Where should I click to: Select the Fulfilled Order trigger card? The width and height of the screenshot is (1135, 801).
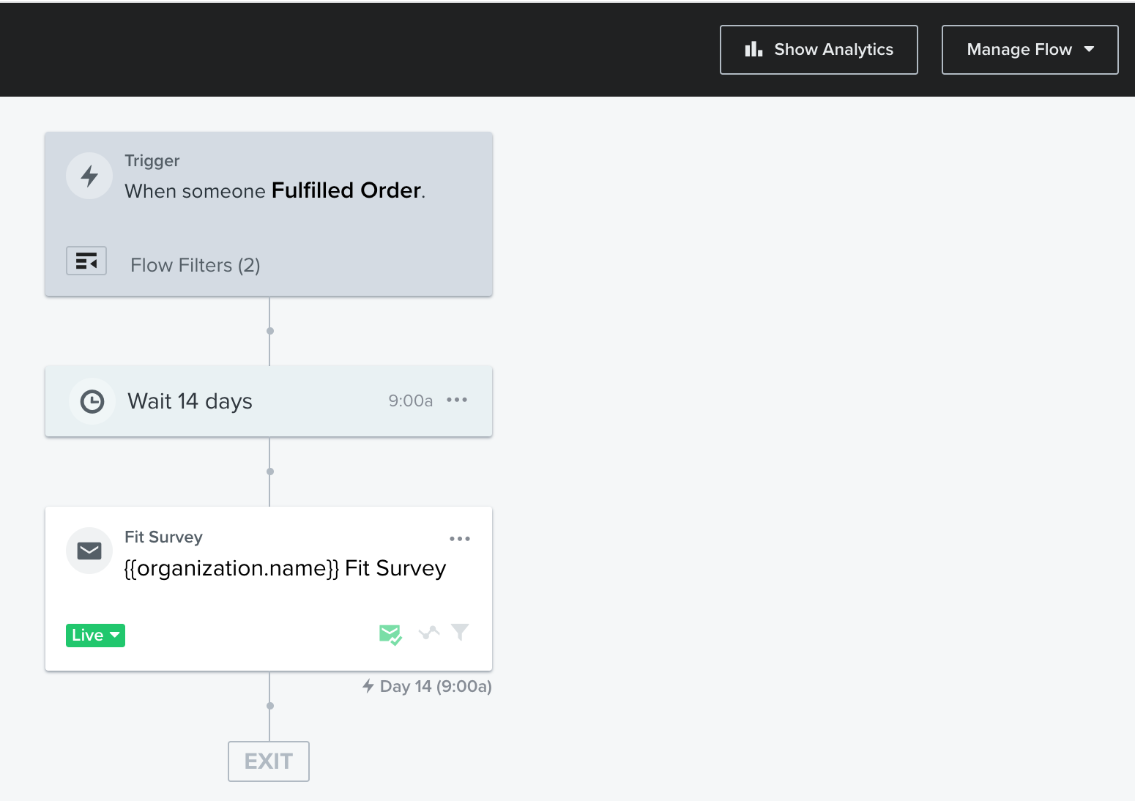pos(269,214)
